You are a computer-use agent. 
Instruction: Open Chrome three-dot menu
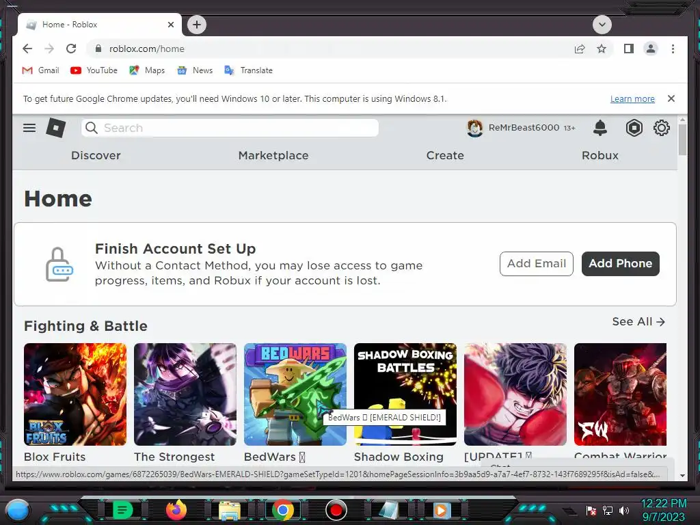click(x=673, y=49)
